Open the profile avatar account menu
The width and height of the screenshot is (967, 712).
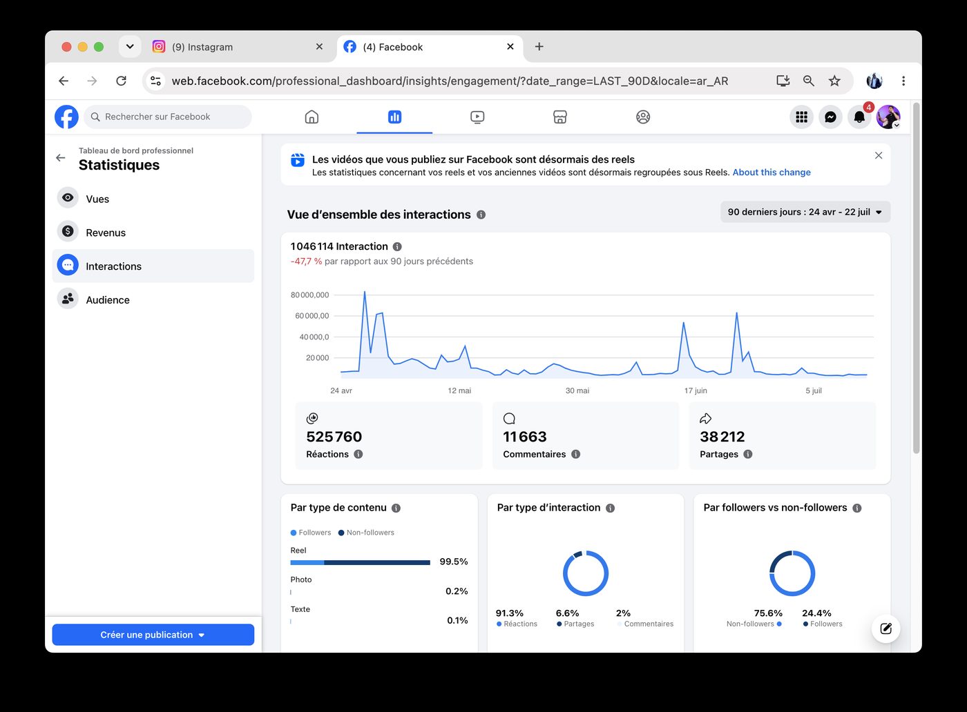click(888, 117)
